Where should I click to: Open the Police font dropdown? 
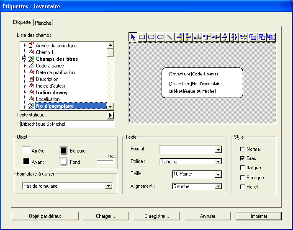[x=218, y=162]
